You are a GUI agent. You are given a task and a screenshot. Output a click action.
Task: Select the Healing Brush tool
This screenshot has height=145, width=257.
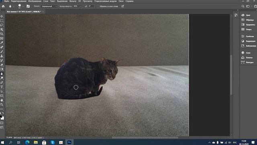pyautogui.click(x=2, y=47)
